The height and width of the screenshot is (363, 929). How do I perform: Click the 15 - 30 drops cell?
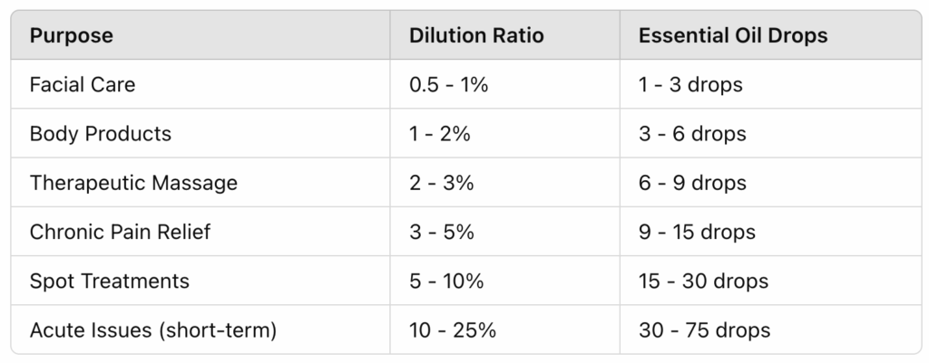coord(703,281)
